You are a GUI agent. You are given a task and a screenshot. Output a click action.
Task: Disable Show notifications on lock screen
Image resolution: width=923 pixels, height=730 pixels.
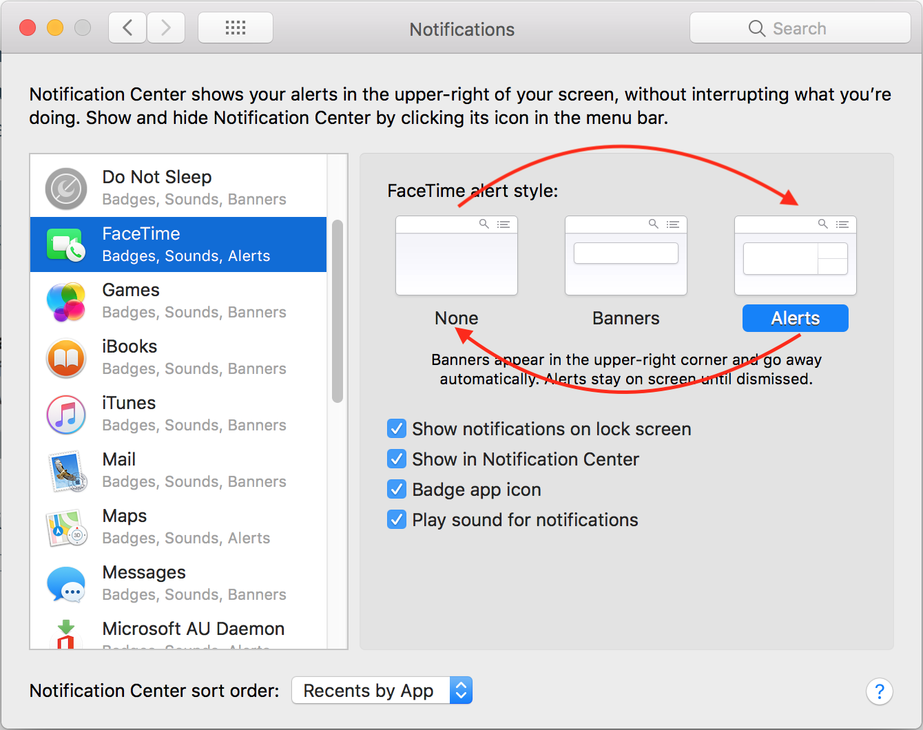[x=397, y=429]
